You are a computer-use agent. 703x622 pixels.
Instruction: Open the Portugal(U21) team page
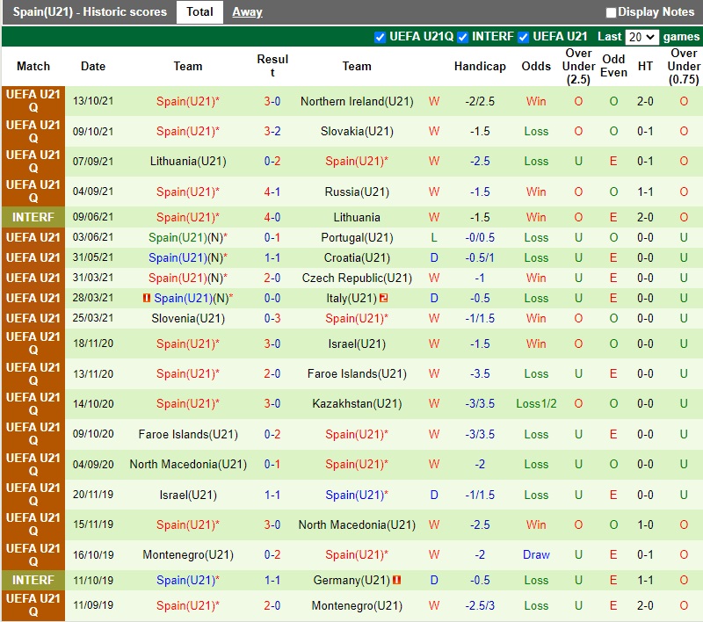point(357,237)
